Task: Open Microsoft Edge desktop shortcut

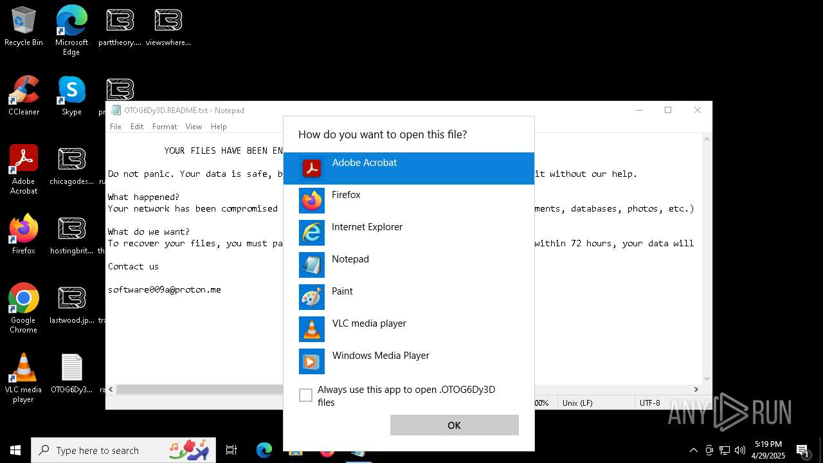Action: click(x=71, y=31)
